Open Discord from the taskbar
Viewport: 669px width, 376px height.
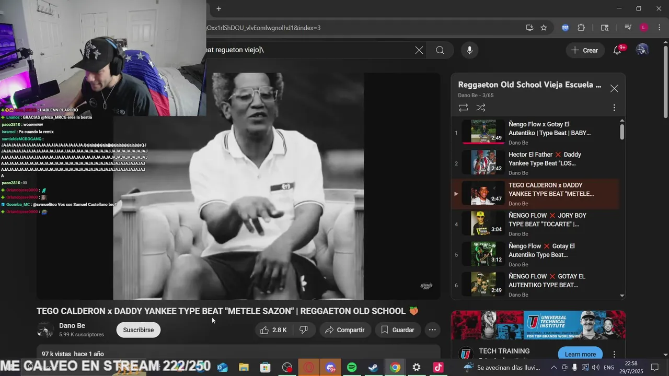pyautogui.click(x=330, y=368)
